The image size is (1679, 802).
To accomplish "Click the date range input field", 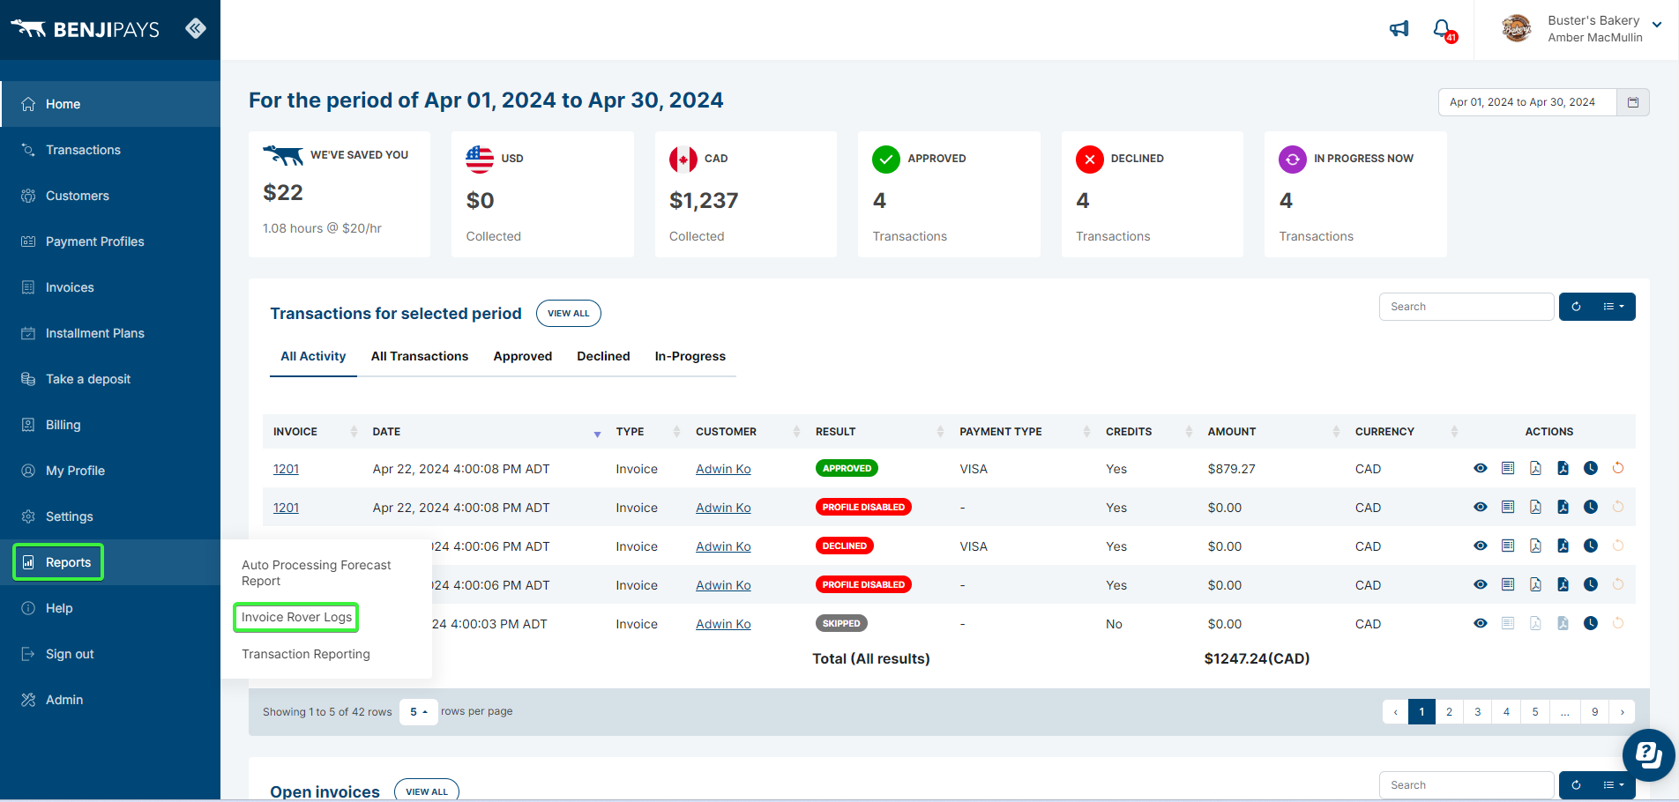I will tap(1527, 102).
